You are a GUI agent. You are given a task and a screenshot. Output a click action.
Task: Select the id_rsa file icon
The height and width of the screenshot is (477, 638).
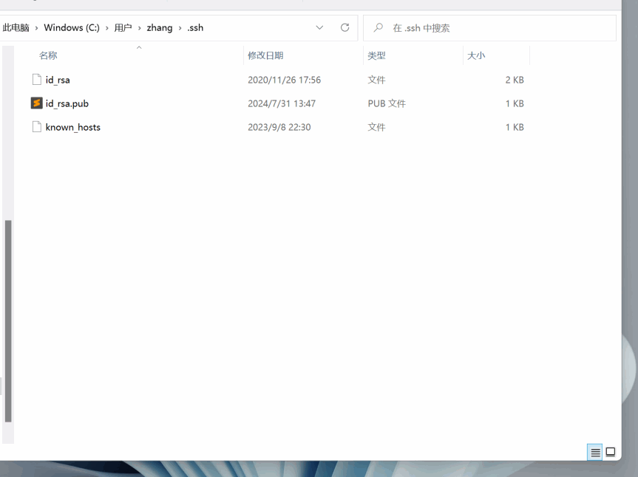coord(37,80)
